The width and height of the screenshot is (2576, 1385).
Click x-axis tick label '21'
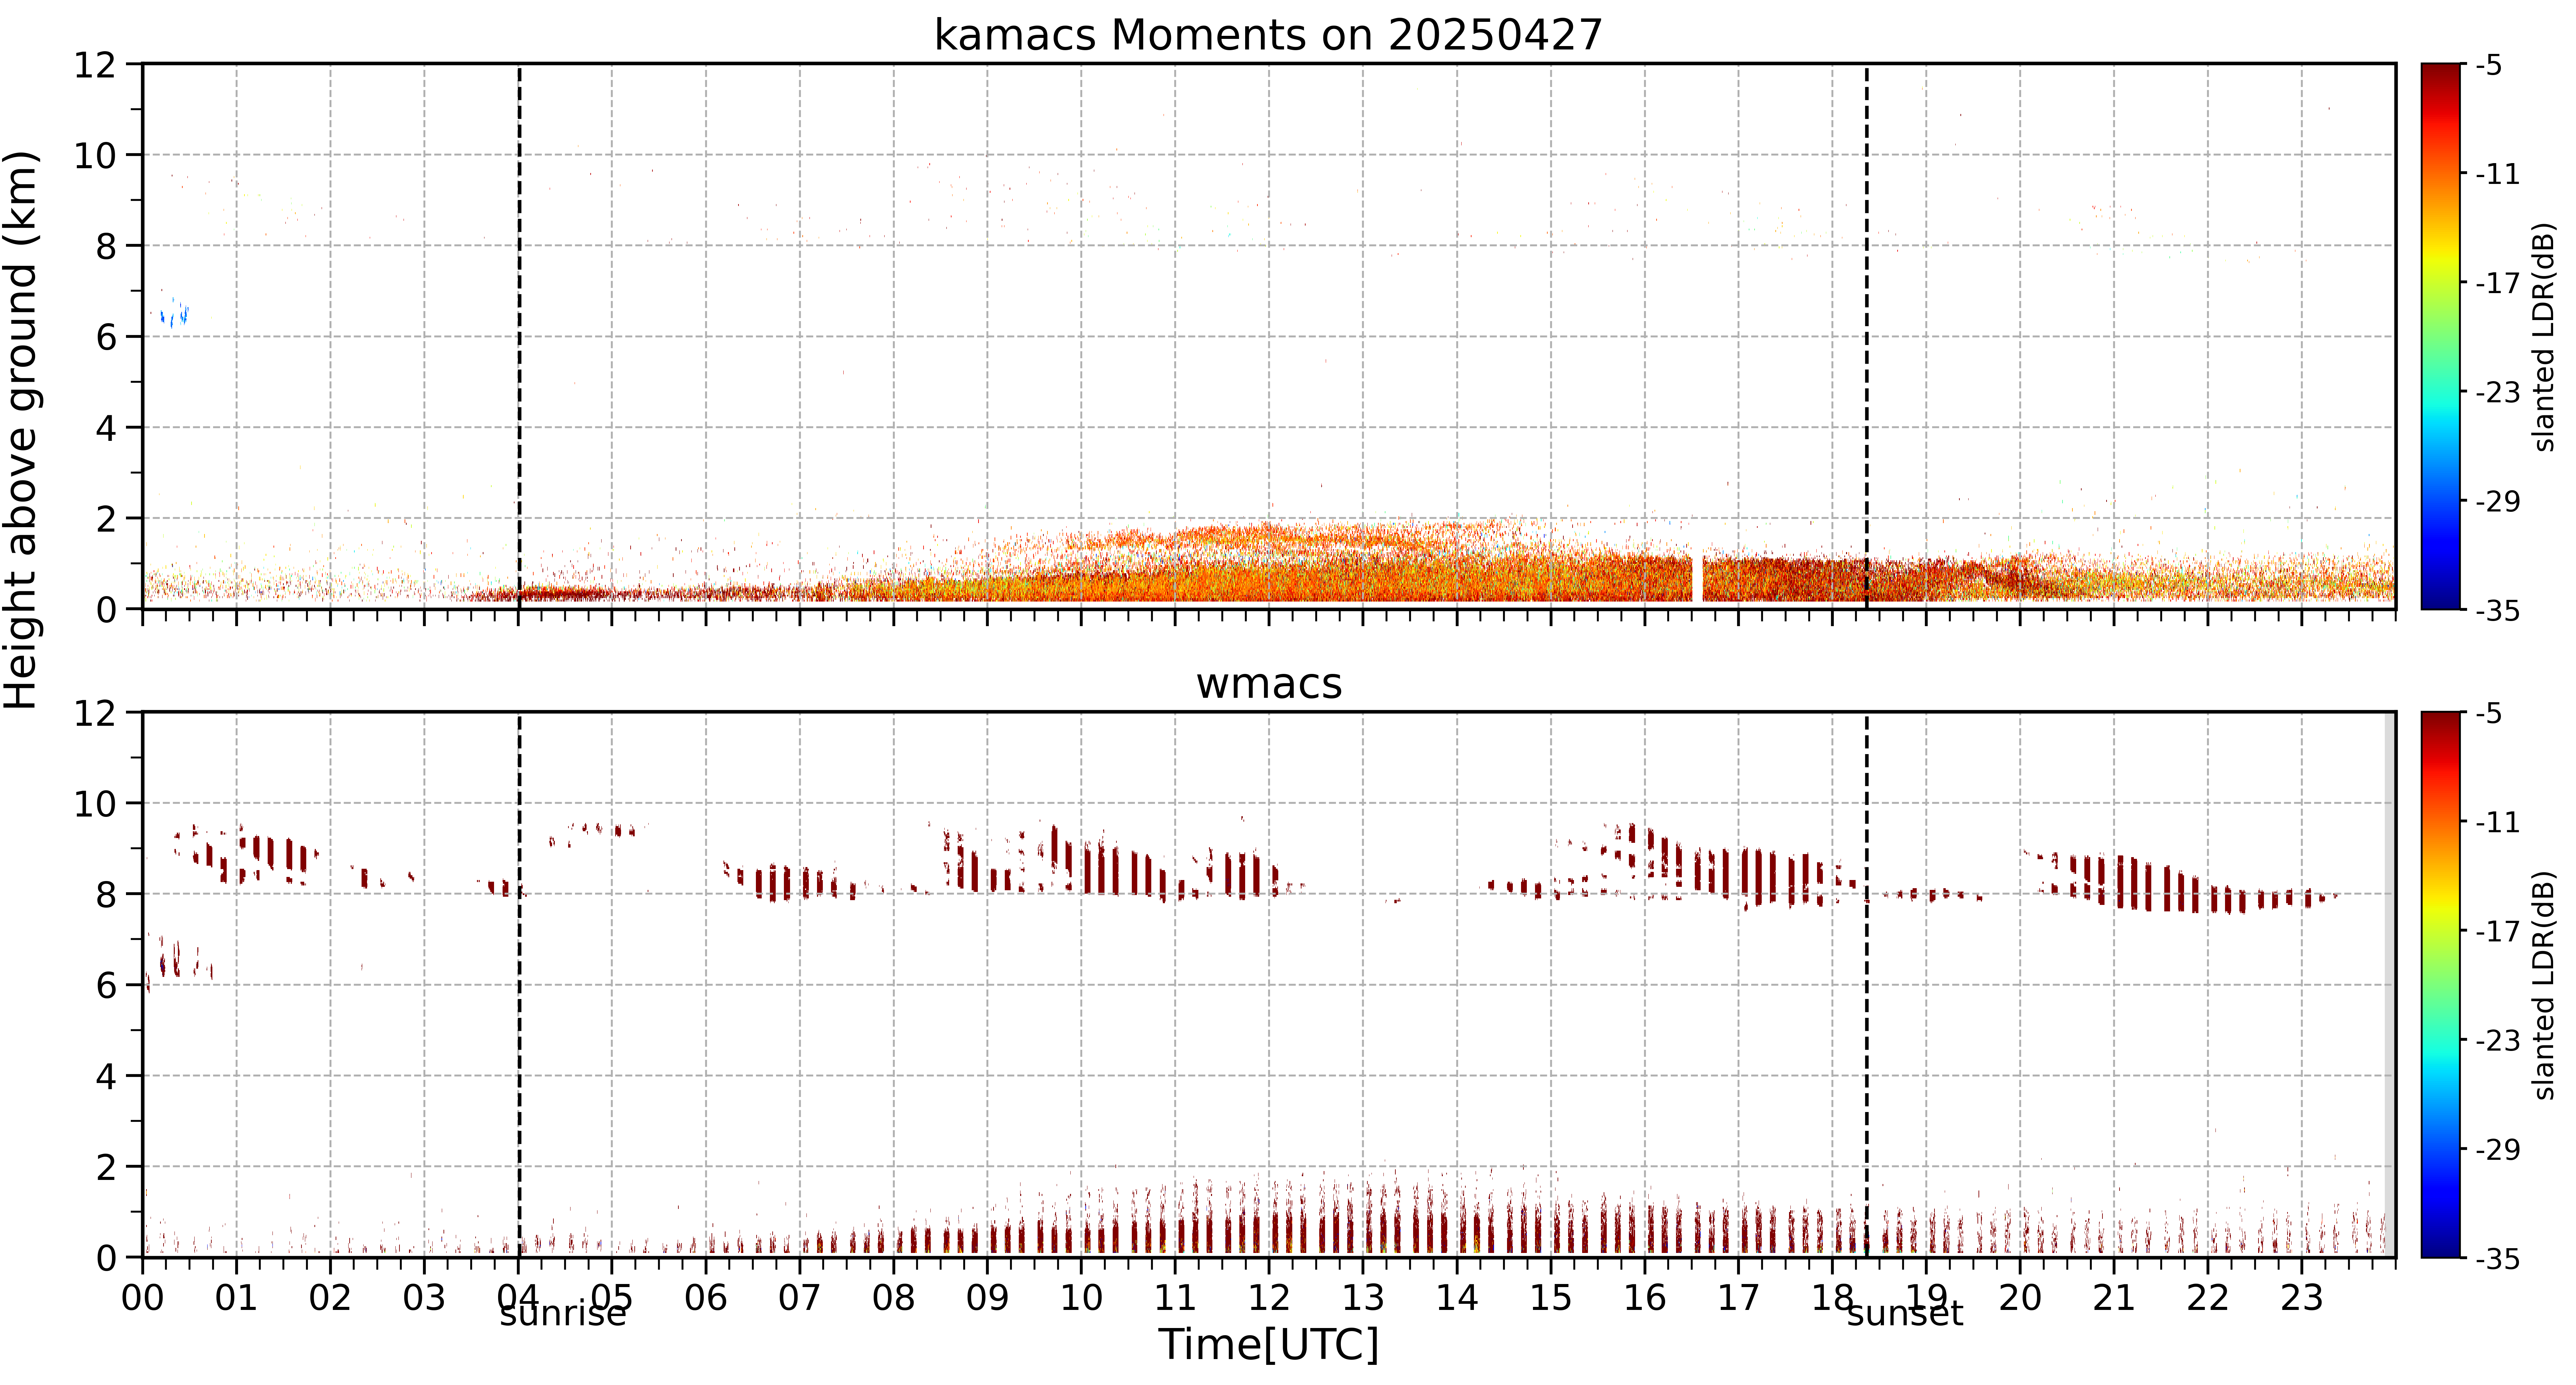(x=2114, y=1298)
